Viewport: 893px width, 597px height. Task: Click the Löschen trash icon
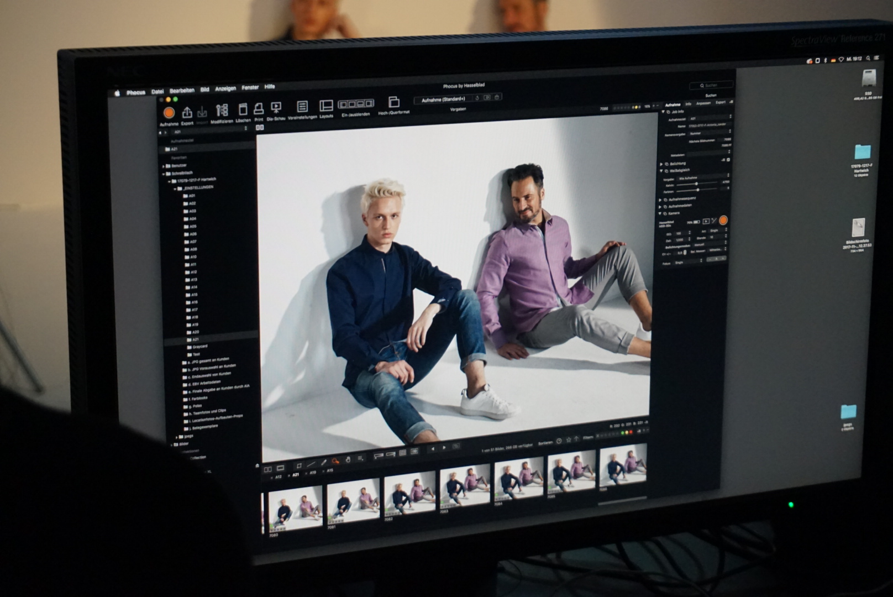coord(243,109)
